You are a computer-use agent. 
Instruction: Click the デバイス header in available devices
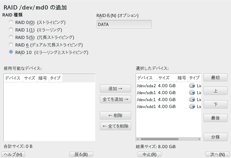(x=13, y=78)
